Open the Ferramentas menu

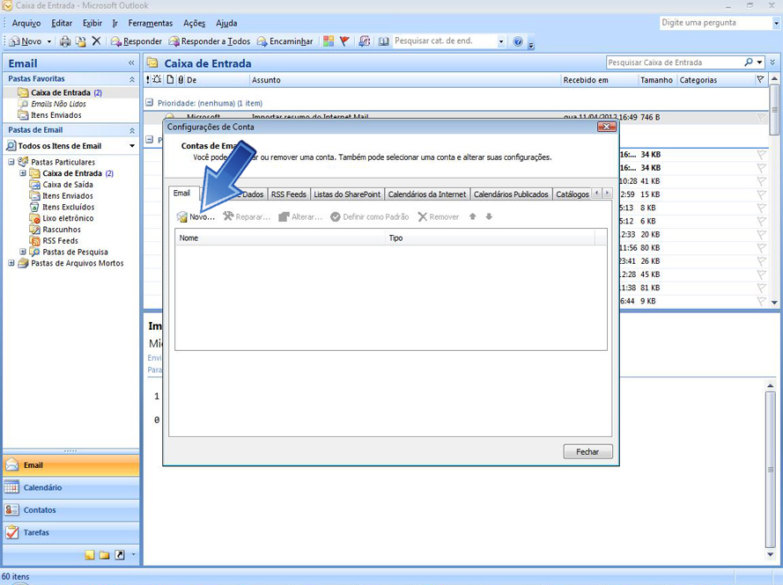pos(151,23)
